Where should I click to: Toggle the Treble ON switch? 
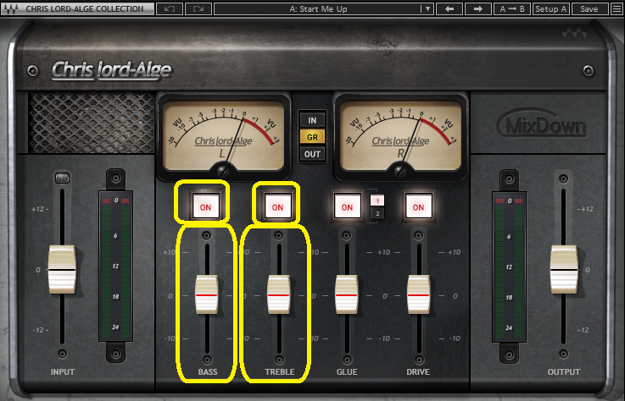pyautogui.click(x=276, y=206)
